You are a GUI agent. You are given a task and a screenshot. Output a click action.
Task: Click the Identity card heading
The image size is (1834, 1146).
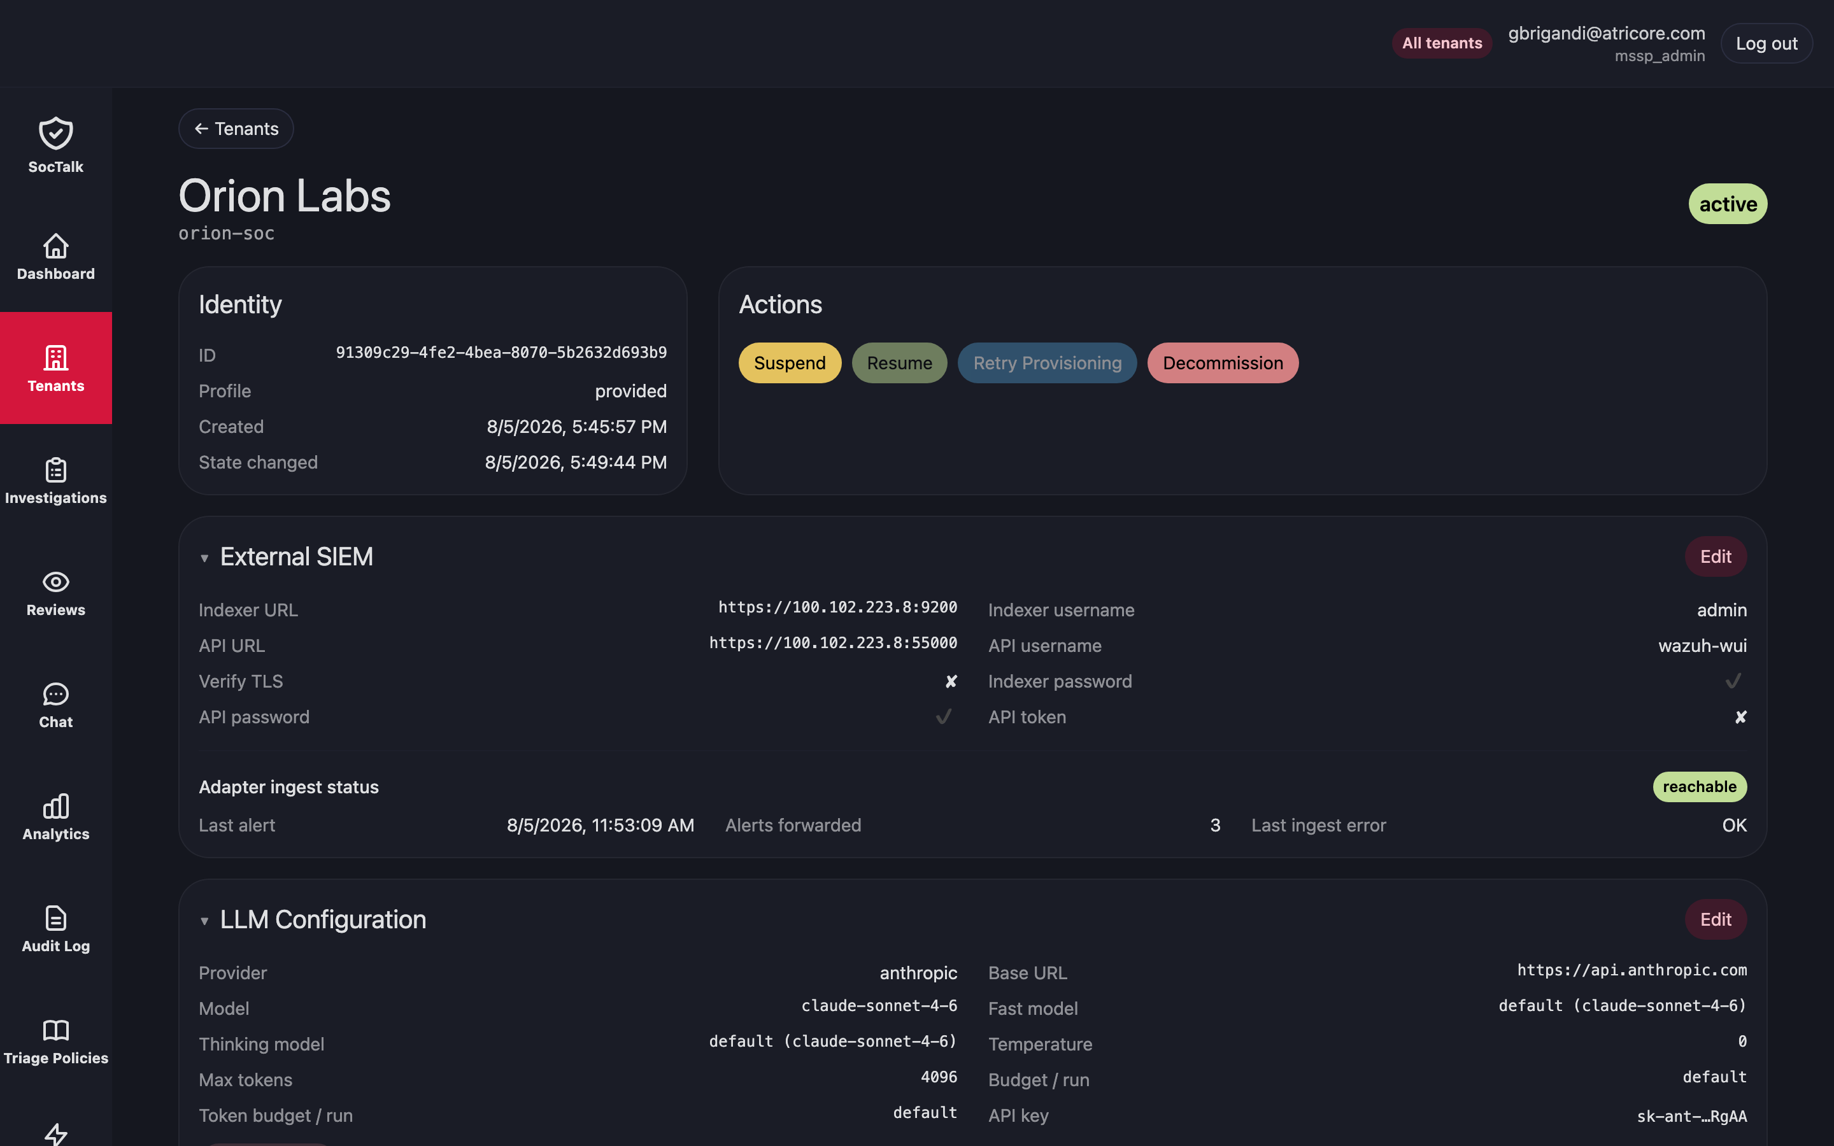(239, 305)
